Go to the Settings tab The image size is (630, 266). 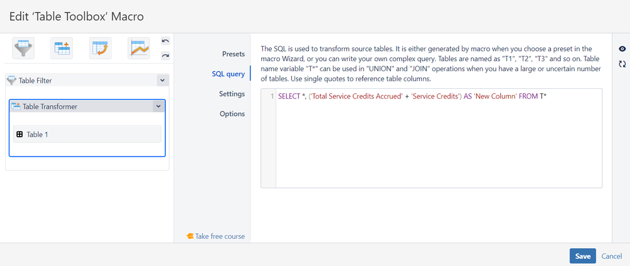(x=232, y=94)
